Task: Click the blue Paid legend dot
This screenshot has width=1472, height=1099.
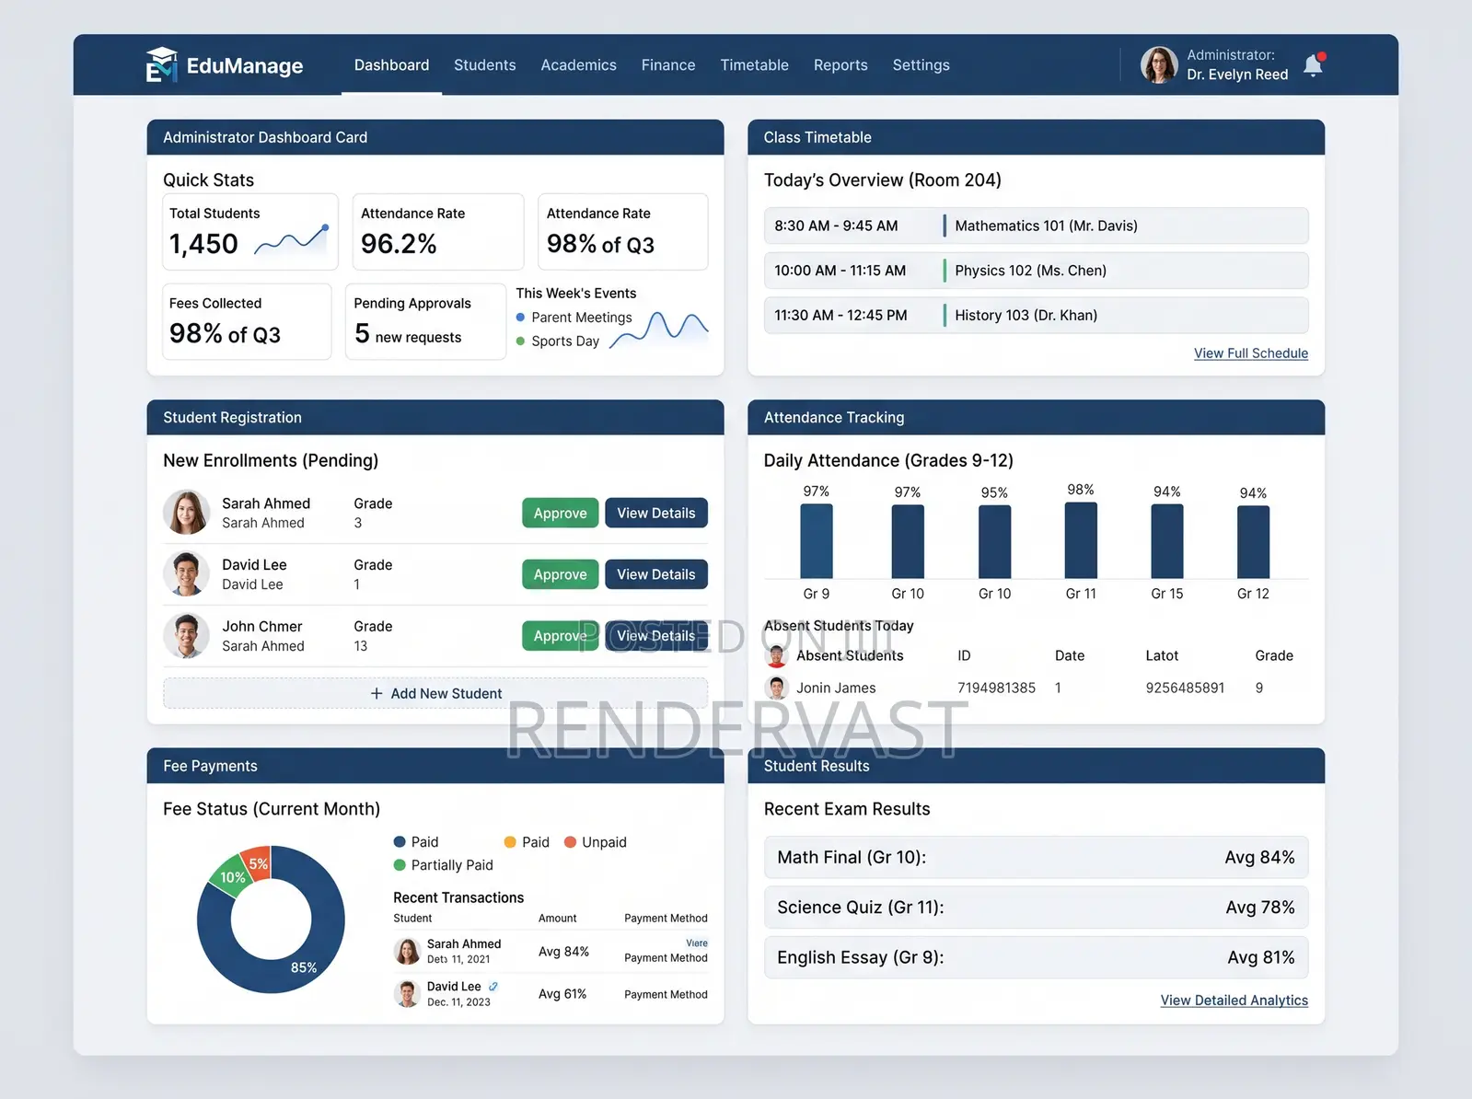Action: click(x=400, y=842)
